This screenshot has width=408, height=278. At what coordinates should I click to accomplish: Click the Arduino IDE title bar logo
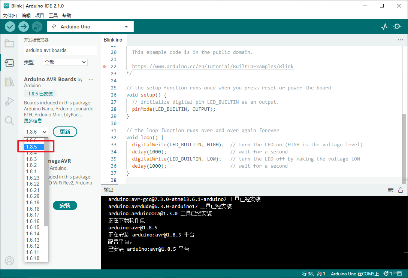[x=6, y=6]
